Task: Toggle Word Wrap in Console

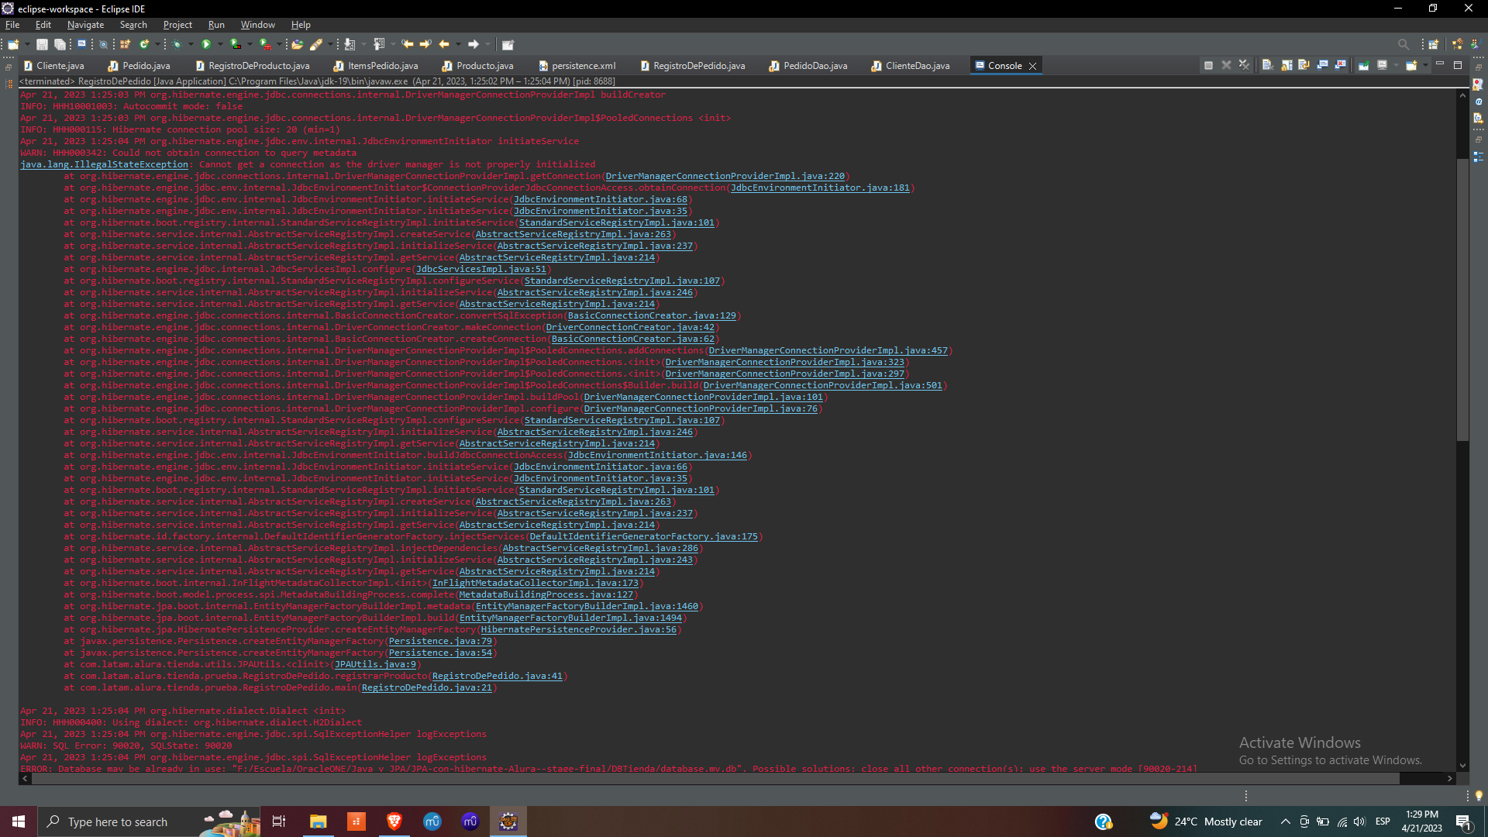Action: coord(1304,65)
